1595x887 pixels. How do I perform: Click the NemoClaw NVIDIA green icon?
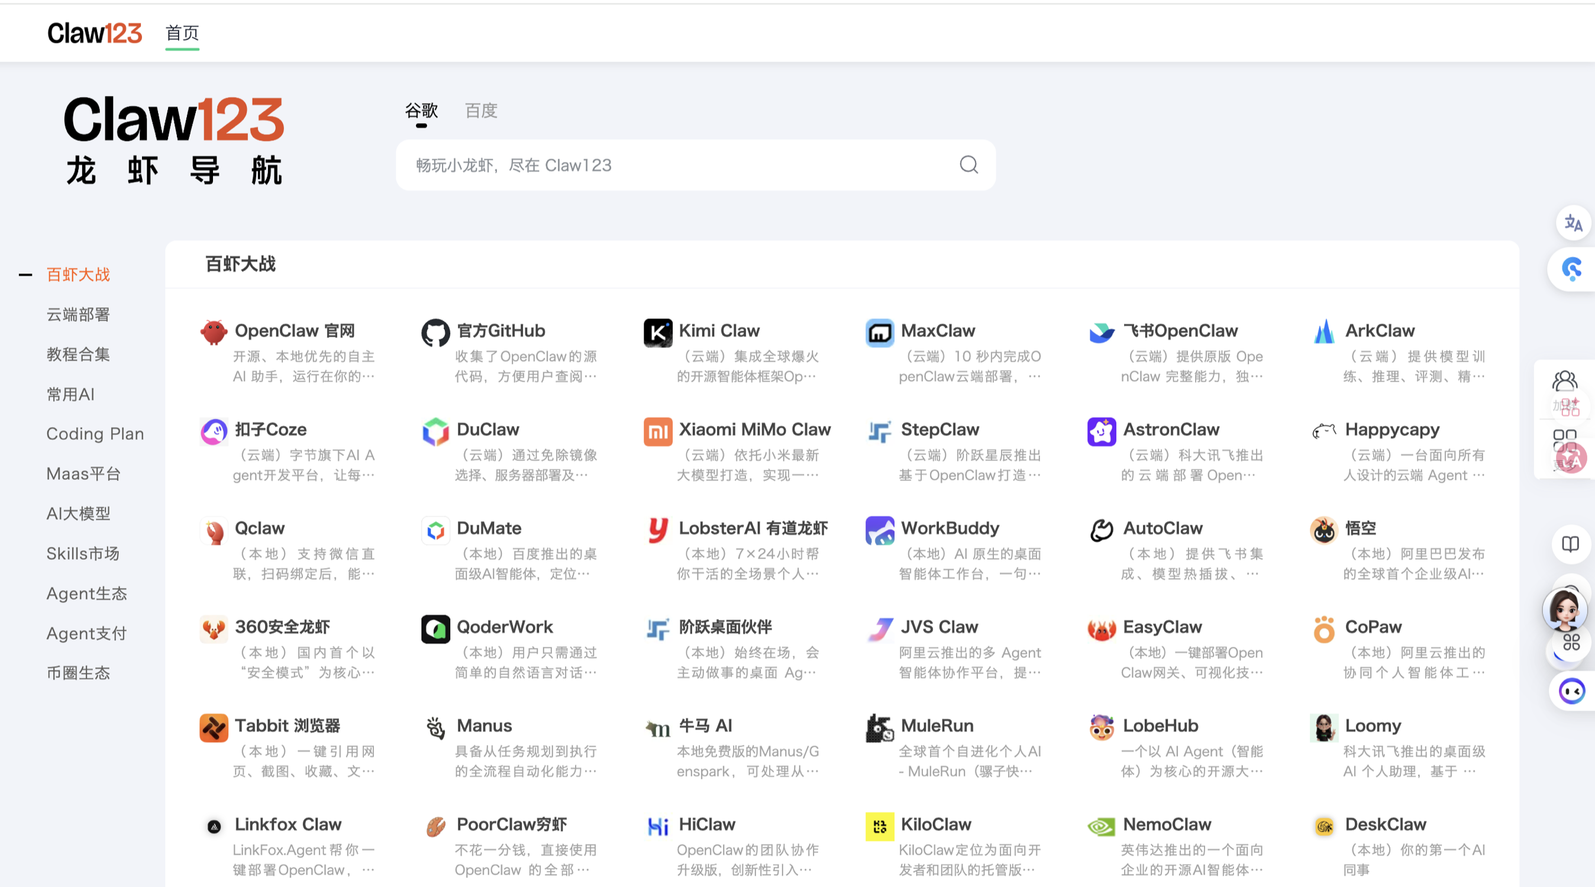pyautogui.click(x=1102, y=825)
